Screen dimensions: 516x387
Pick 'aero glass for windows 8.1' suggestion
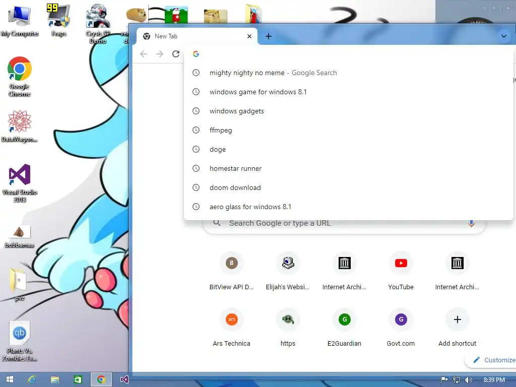click(x=349, y=206)
